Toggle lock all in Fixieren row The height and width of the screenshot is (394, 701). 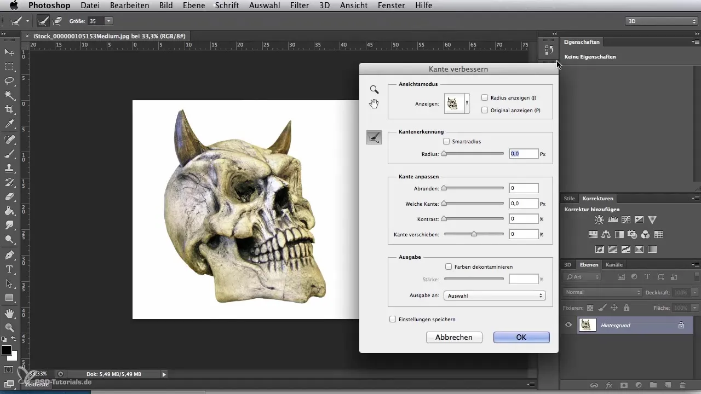tap(626, 308)
